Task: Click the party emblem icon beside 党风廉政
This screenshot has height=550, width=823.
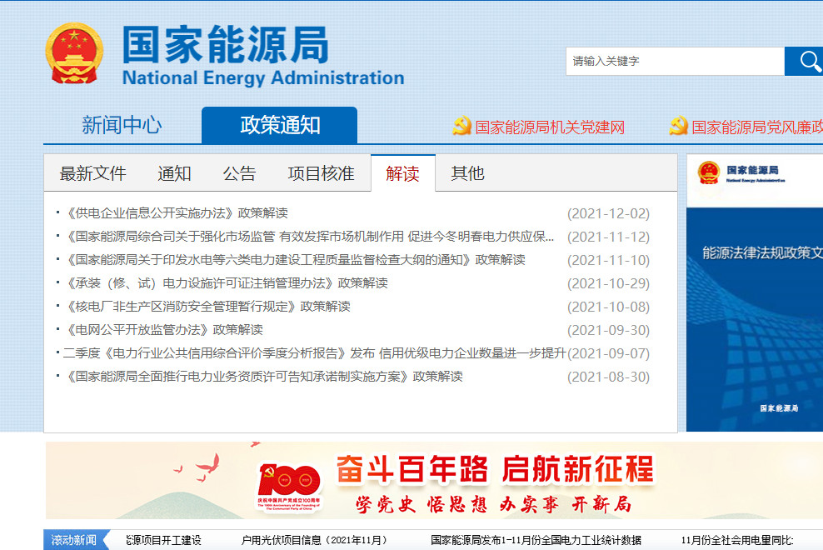Action: pos(678,126)
